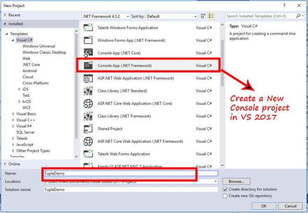This screenshot has width=308, height=213.
Task: Select the Shared Project template name
Action: (x=110, y=128)
